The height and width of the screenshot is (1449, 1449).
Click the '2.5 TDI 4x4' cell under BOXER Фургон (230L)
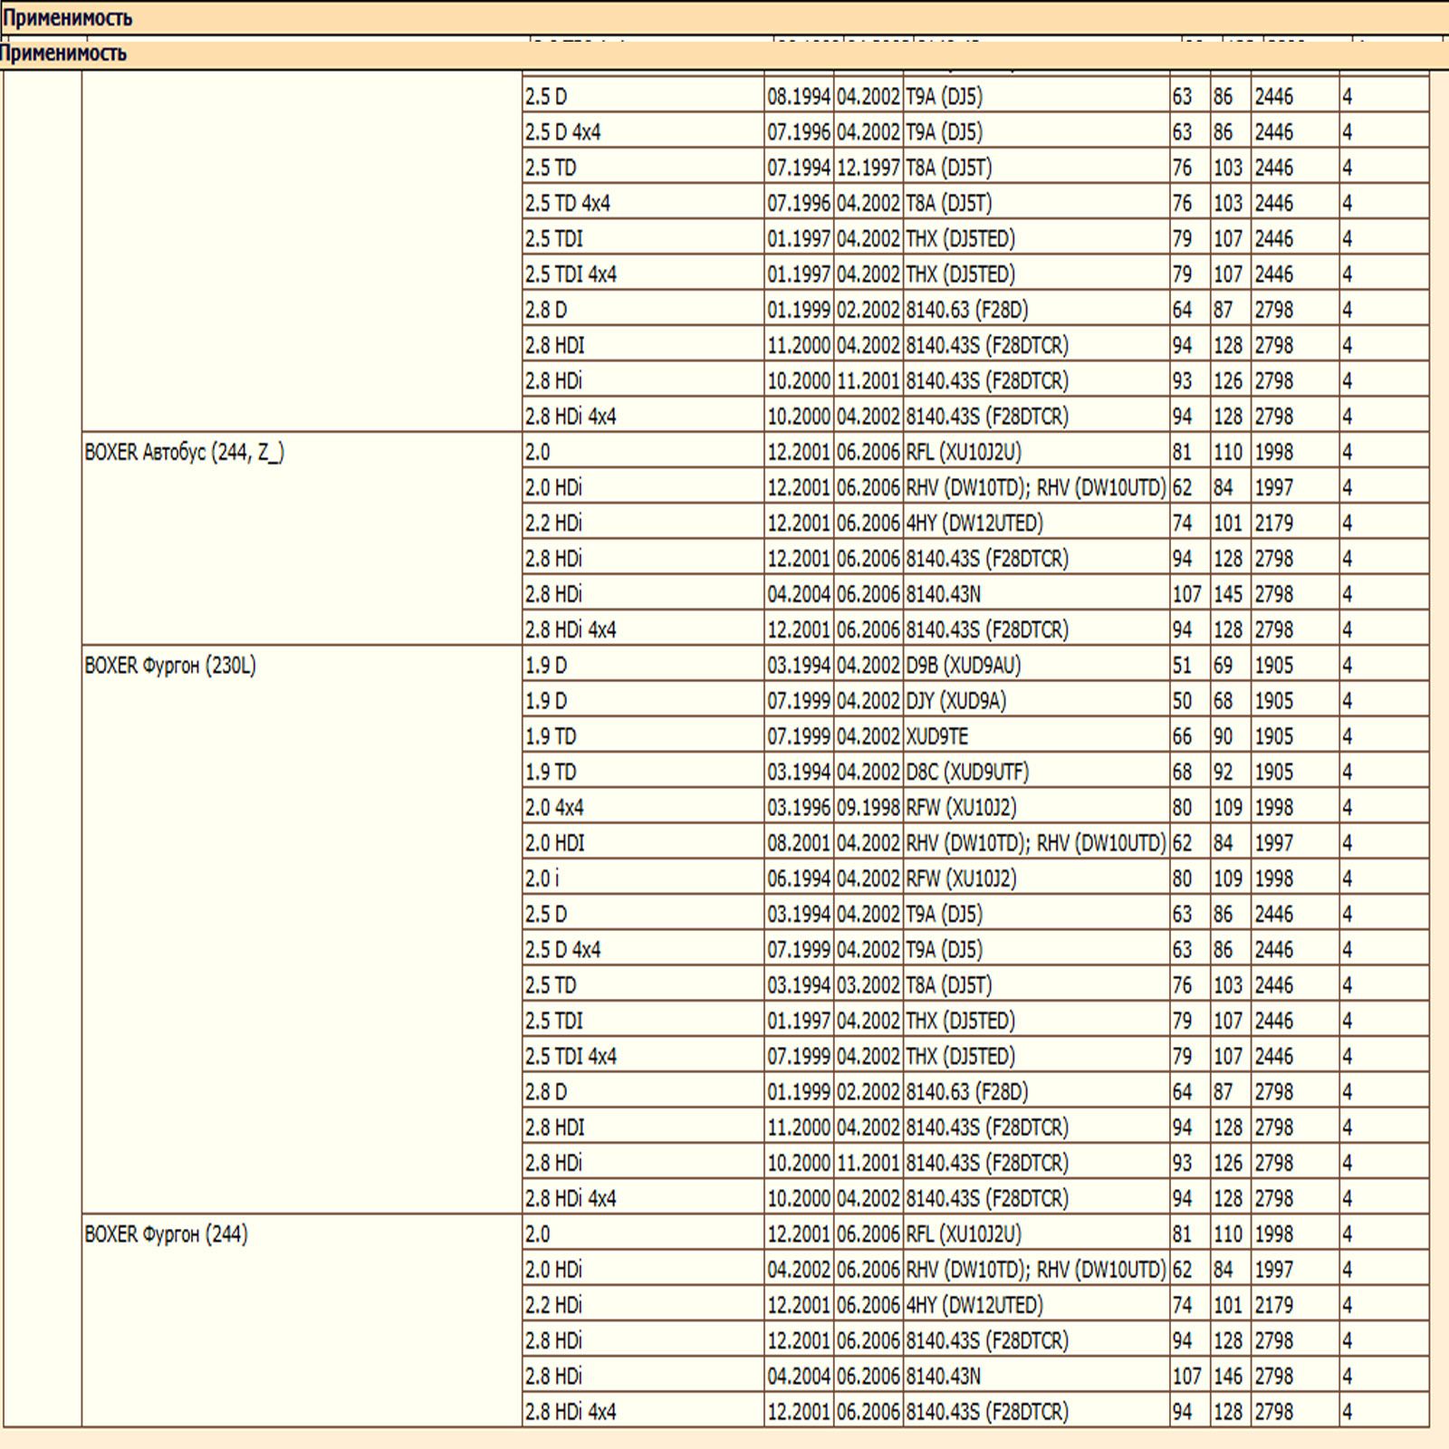tap(643, 1056)
